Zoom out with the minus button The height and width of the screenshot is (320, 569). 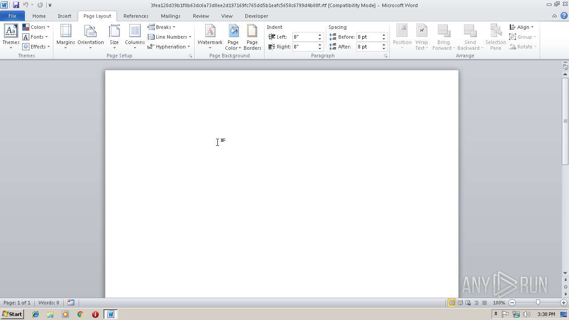point(512,303)
